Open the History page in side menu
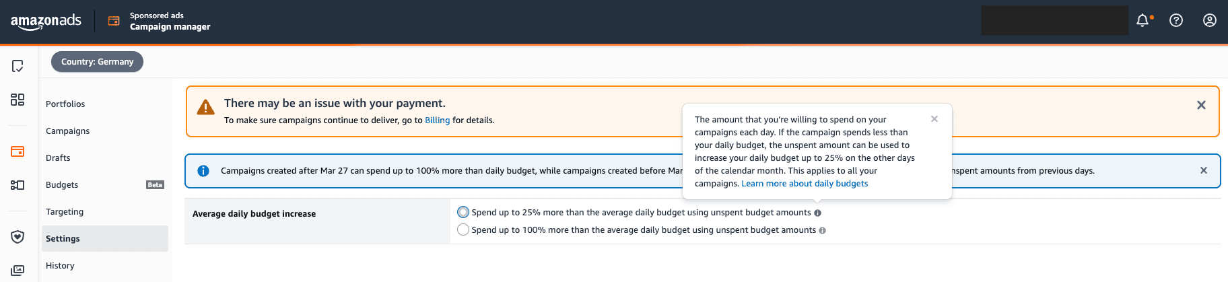The height and width of the screenshot is (282, 1228). click(x=60, y=266)
